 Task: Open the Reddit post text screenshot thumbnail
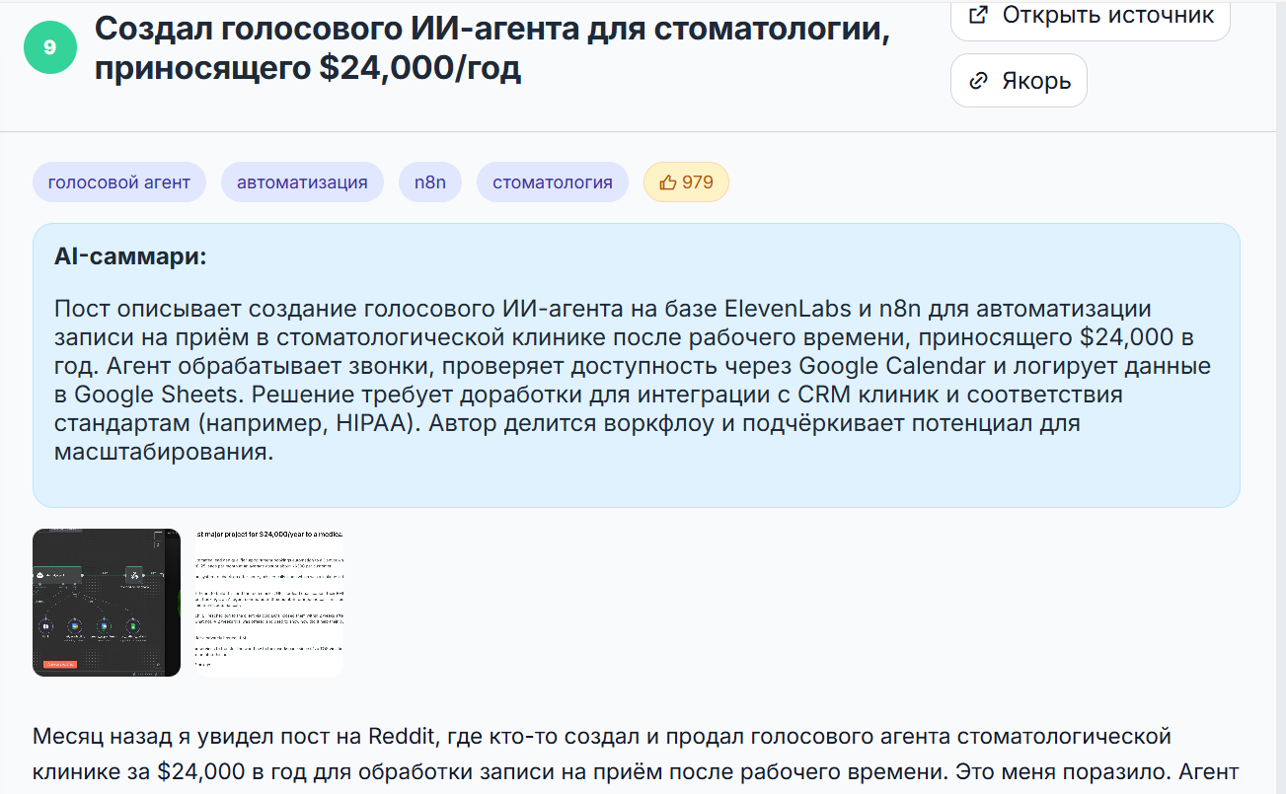click(x=269, y=602)
